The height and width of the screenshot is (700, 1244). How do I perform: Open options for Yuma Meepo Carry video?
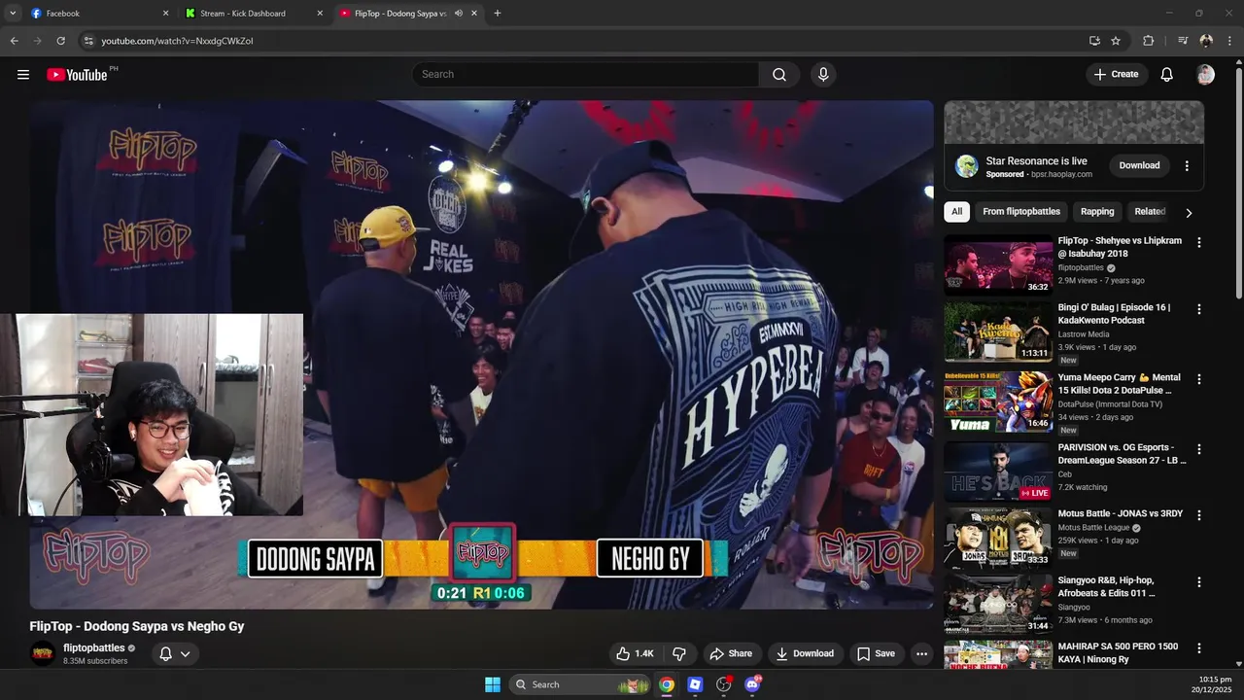click(x=1198, y=379)
